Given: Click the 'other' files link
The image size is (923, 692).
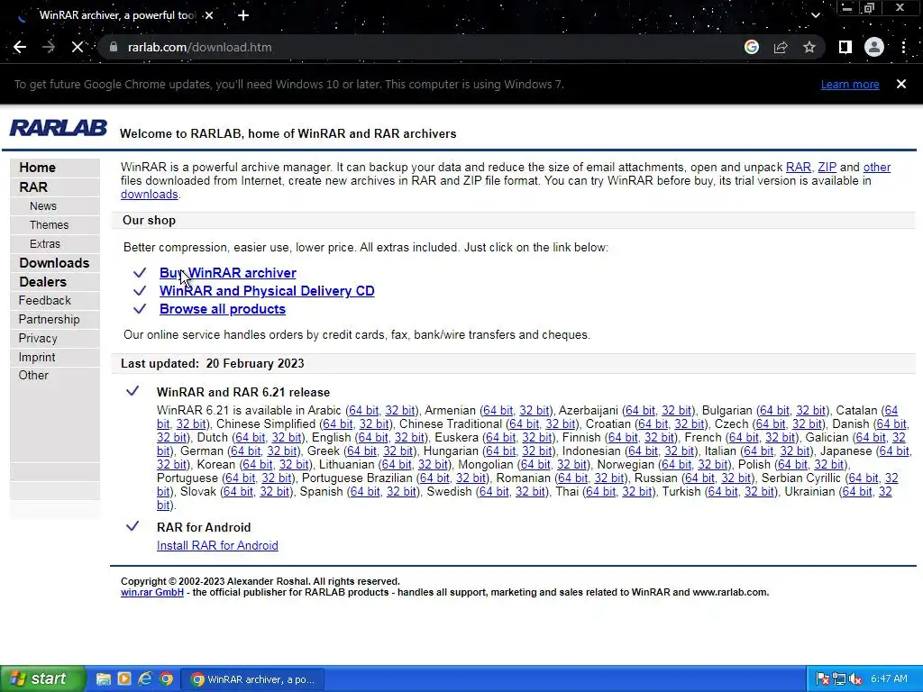Looking at the screenshot, I should tap(876, 167).
